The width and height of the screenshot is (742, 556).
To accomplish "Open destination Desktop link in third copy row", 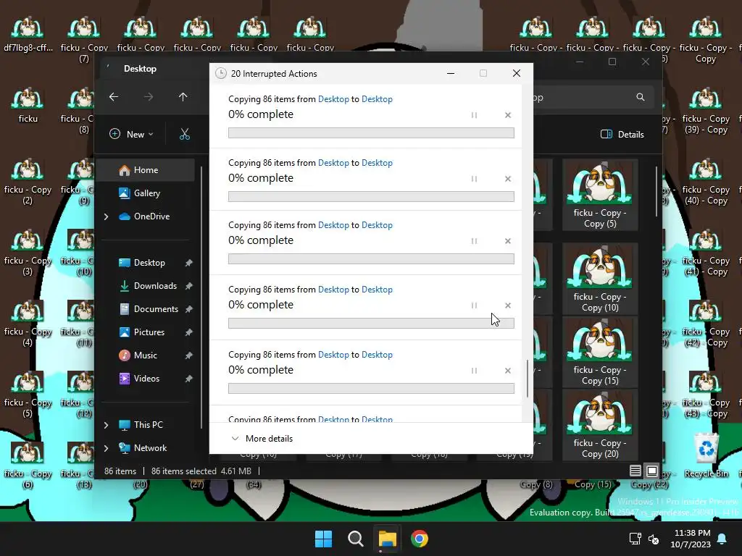I will tap(377, 225).
